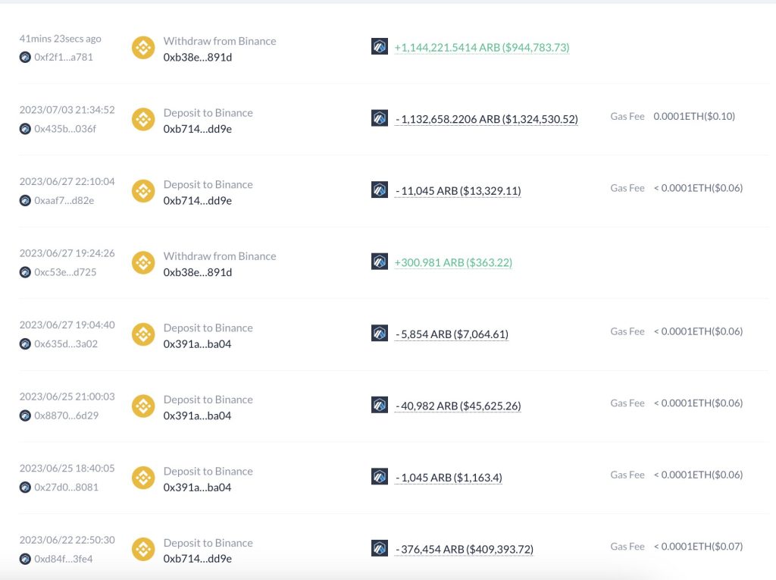Open transaction hash 0xaaf7...d82e
The image size is (776, 580).
64,201
